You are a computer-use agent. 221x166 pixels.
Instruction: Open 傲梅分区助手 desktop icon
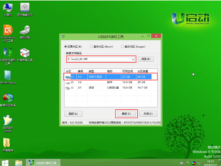point(8,99)
